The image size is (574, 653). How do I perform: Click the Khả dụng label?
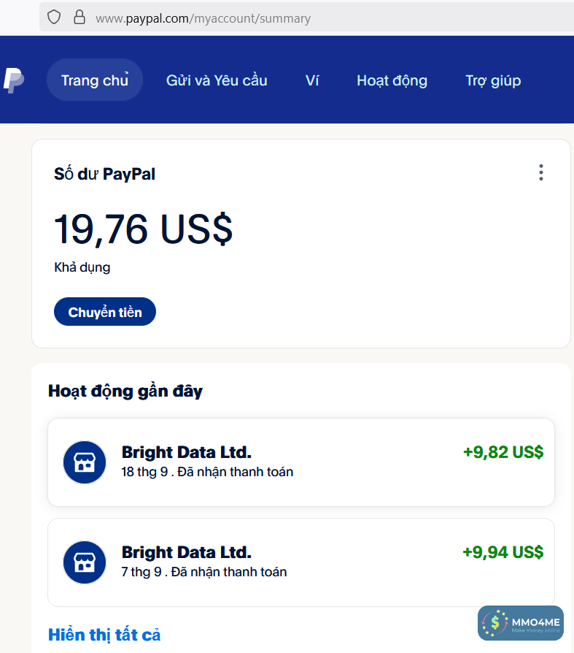click(x=82, y=267)
